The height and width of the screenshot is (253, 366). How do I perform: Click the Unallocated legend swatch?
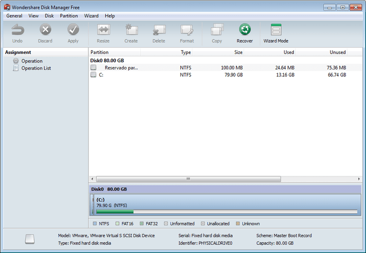click(203, 224)
